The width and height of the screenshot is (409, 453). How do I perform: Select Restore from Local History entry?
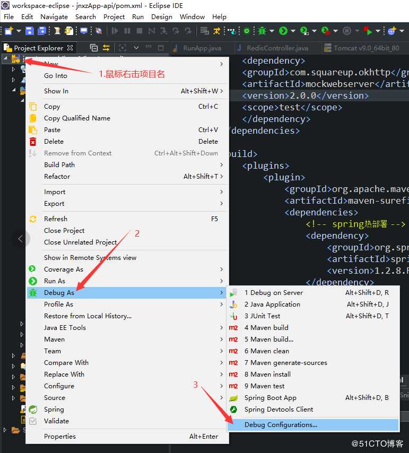click(x=127, y=316)
